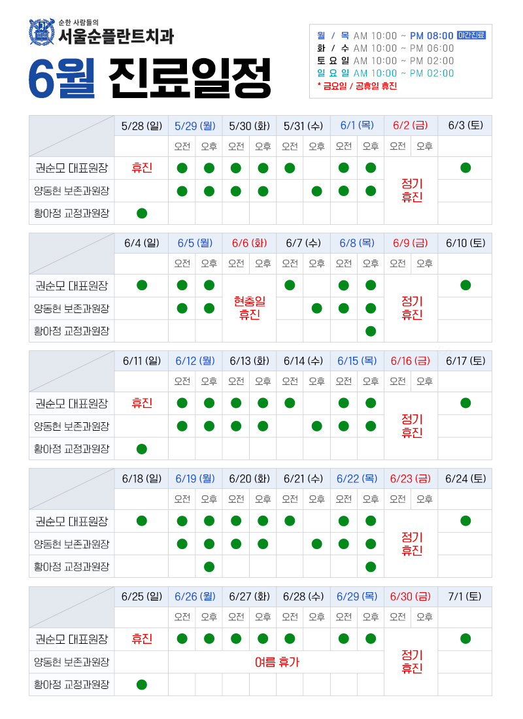Click the red 금요일 / 공휴일 휴진 note
Screen dimensions: 523x719
point(357,86)
